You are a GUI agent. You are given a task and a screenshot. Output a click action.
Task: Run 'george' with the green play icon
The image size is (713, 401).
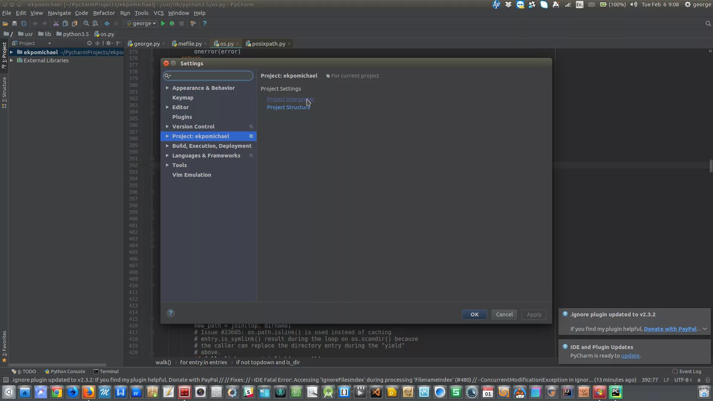[x=163, y=23]
